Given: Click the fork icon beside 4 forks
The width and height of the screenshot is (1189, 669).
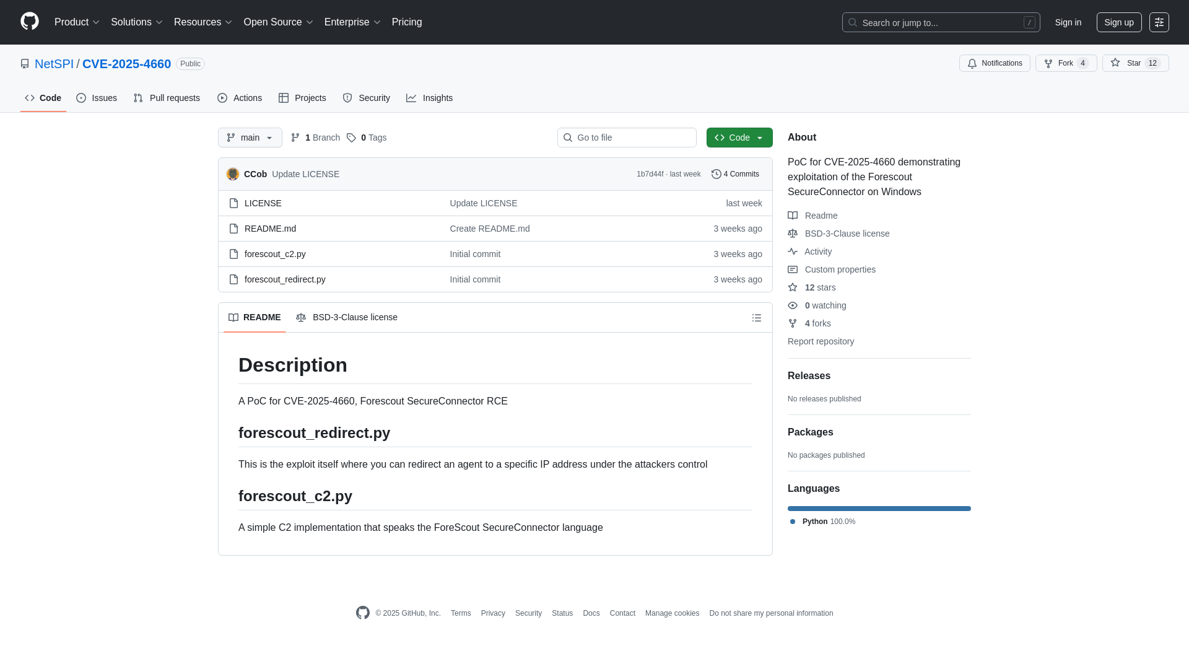Looking at the screenshot, I should [793, 323].
